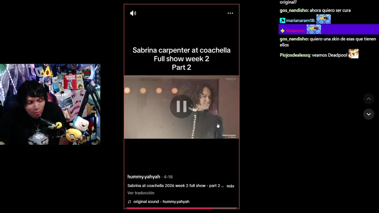Mute the video with the speaker icon

tap(133, 13)
